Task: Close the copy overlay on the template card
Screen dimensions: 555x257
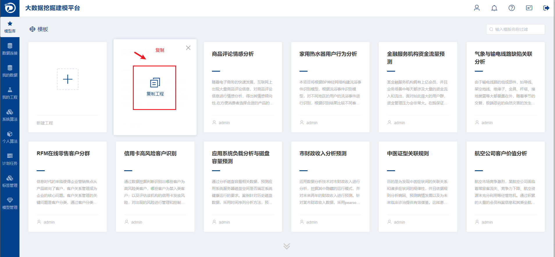Action: (188, 48)
